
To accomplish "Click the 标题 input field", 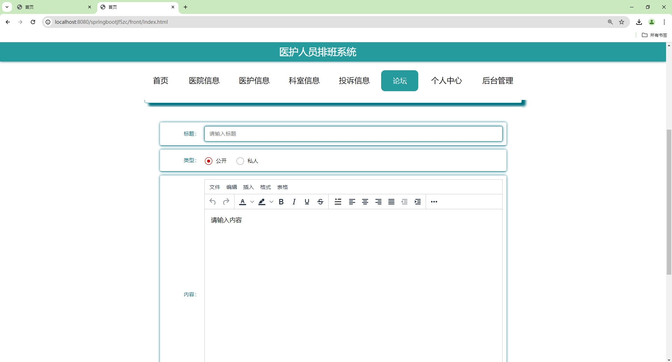I will 353,134.
